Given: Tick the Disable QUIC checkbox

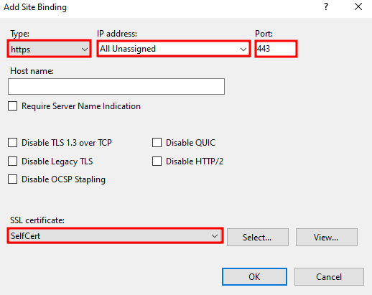Looking at the screenshot, I should coord(157,142).
